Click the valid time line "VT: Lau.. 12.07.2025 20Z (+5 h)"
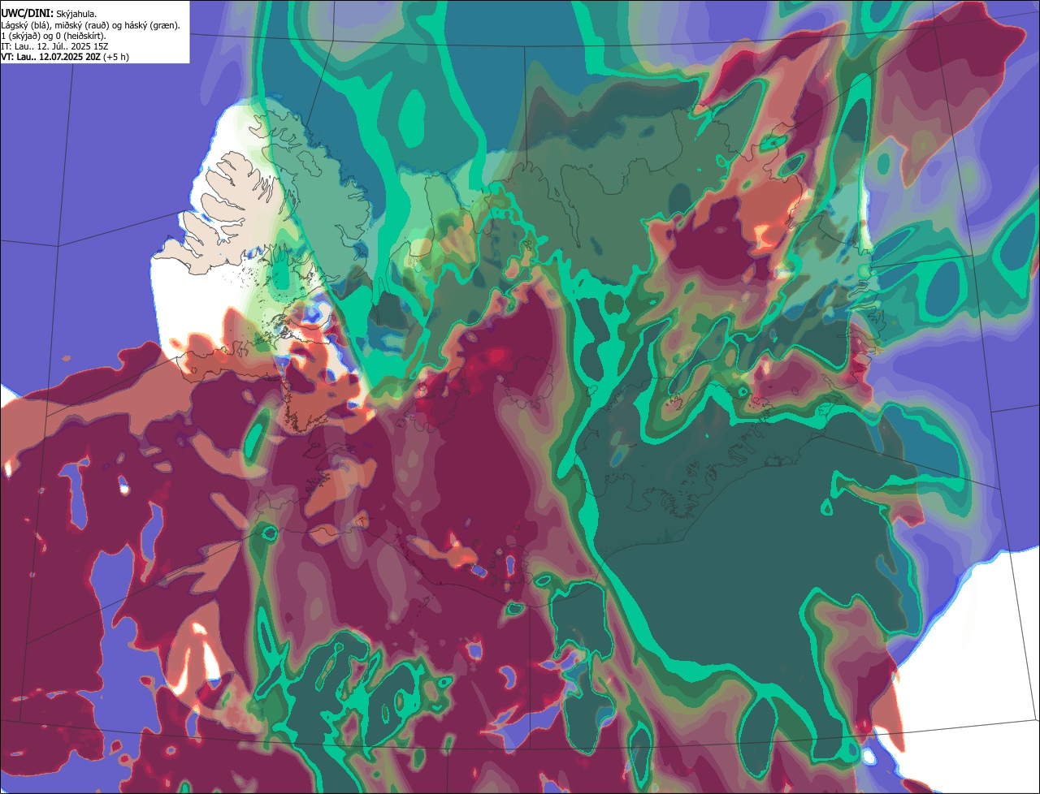This screenshot has width=1040, height=794. click(x=65, y=57)
